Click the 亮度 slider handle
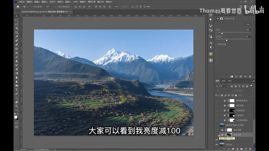This screenshot has height=151, width=269. point(222,33)
